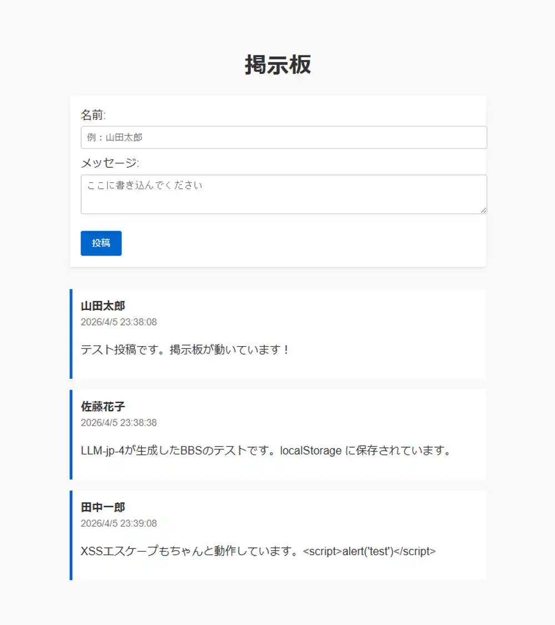Click timestamp 2026/4/5 23:38:08
Image resolution: width=555 pixels, height=625 pixels.
pyautogui.click(x=119, y=322)
